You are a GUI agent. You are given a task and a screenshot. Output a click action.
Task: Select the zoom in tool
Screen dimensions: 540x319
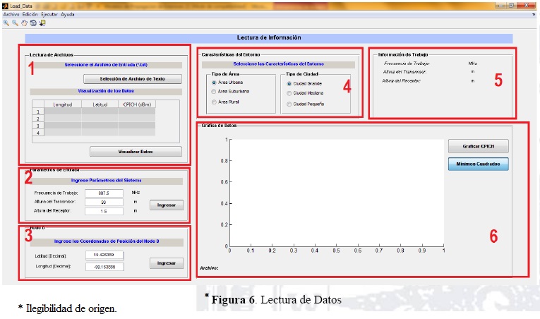pos(6,23)
